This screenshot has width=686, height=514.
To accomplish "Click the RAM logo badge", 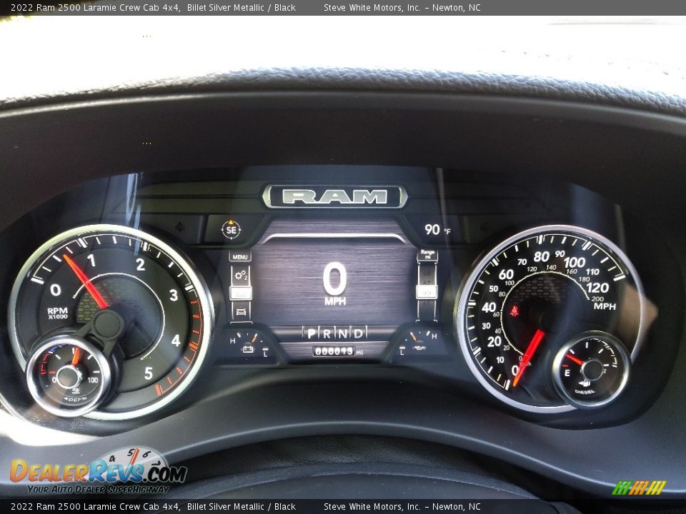I will [x=334, y=197].
